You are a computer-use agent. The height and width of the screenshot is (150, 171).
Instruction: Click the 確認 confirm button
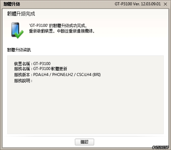tap(85, 142)
